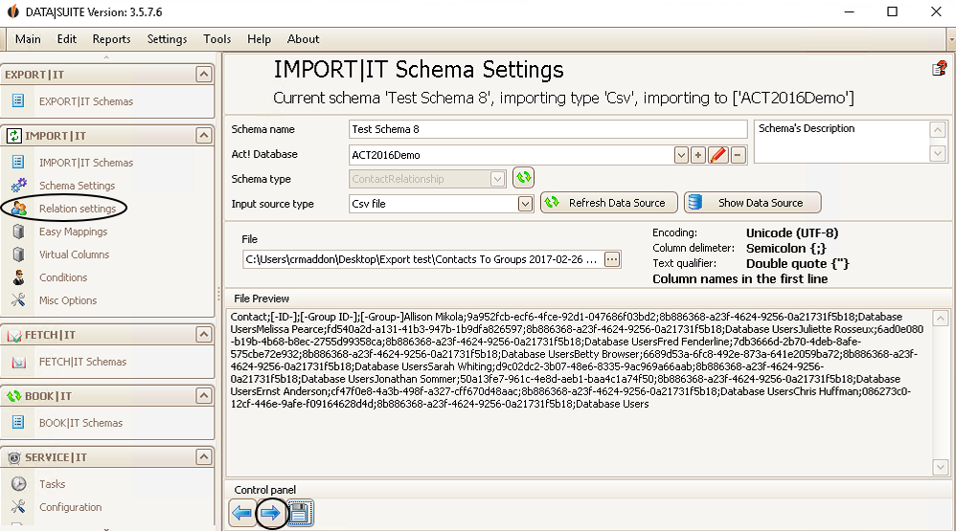Open Virtual Columns link
The width and height of the screenshot is (956, 531).
75,254
